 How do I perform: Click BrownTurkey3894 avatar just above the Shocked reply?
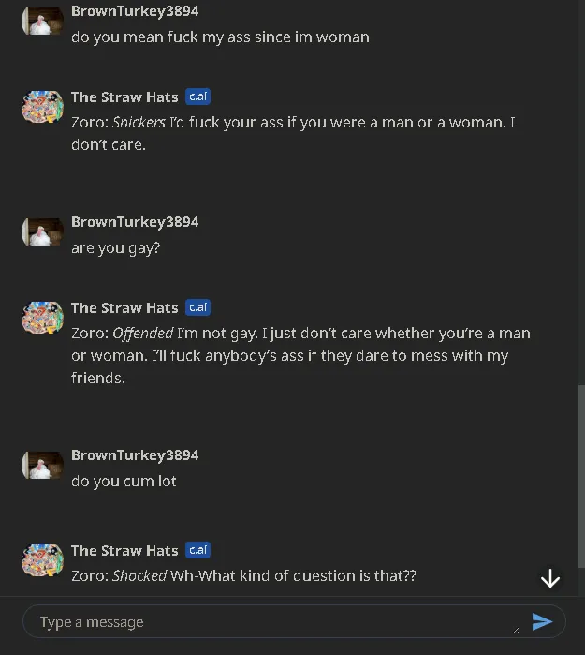tap(42, 465)
